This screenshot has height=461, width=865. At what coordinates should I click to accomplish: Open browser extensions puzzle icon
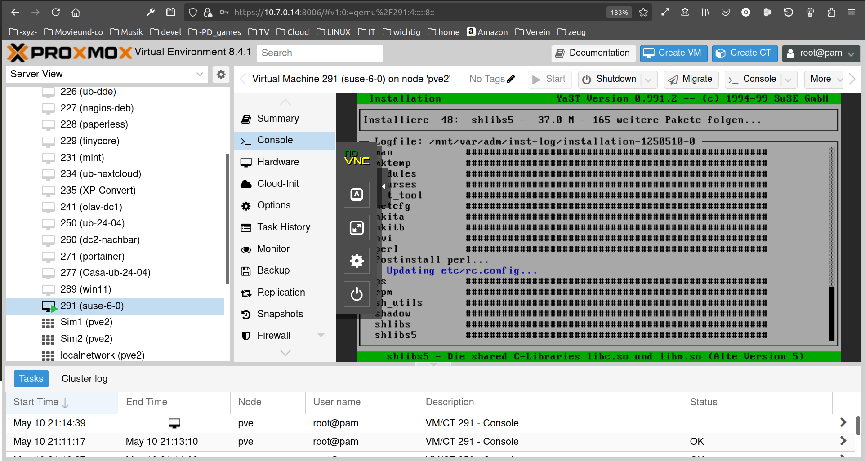coord(831,12)
